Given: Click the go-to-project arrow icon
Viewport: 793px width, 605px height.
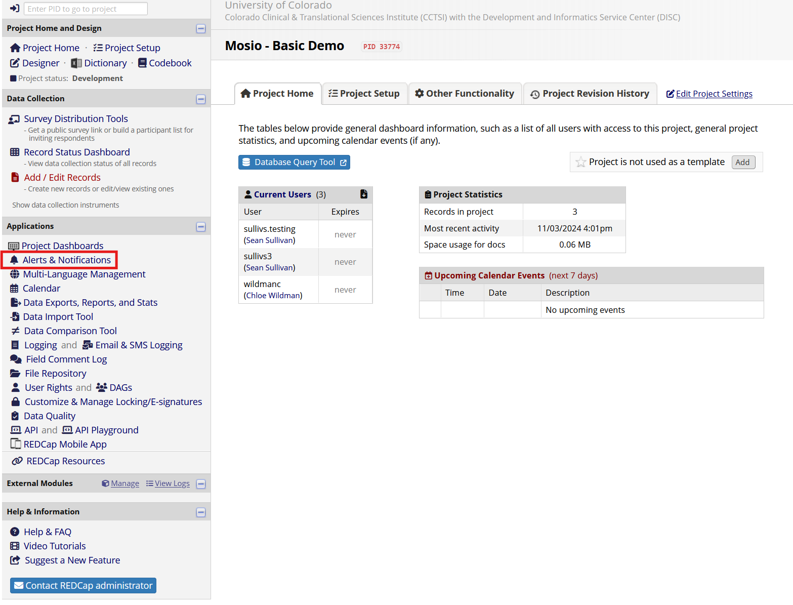Looking at the screenshot, I should 15,9.
